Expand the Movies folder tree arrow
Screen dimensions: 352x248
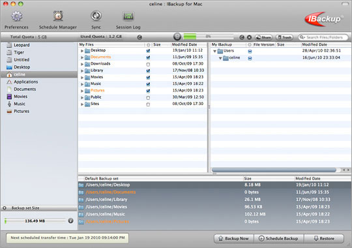coord(82,78)
